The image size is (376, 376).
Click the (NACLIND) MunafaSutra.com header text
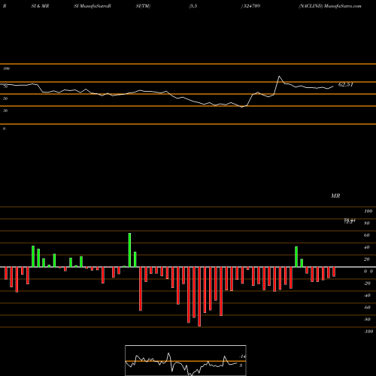click(330, 6)
